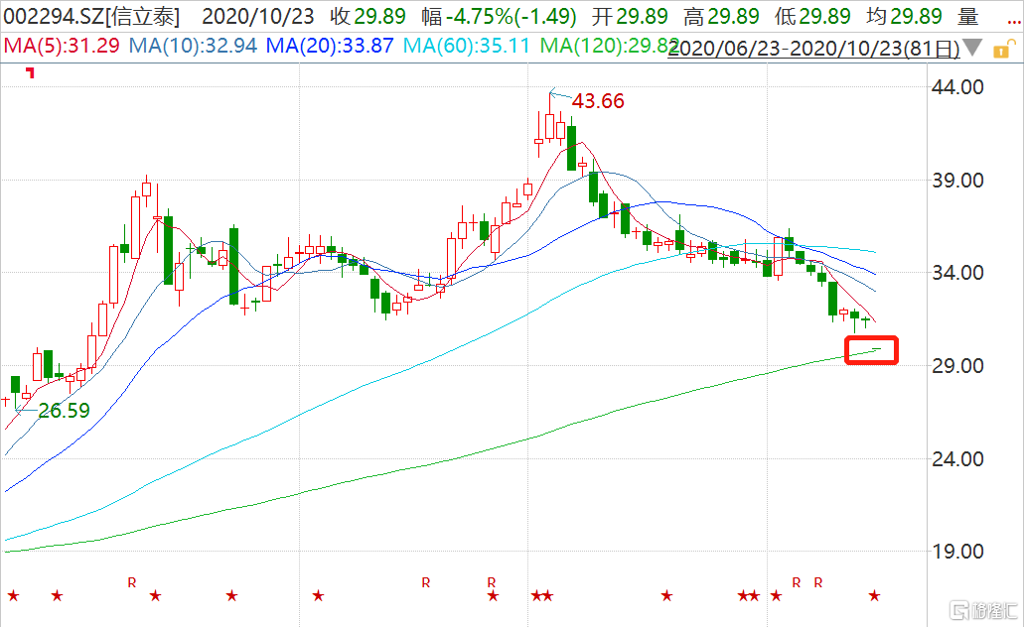Click the low price 低29.89 value
Image resolution: width=1024 pixels, height=627 pixels.
click(812, 16)
